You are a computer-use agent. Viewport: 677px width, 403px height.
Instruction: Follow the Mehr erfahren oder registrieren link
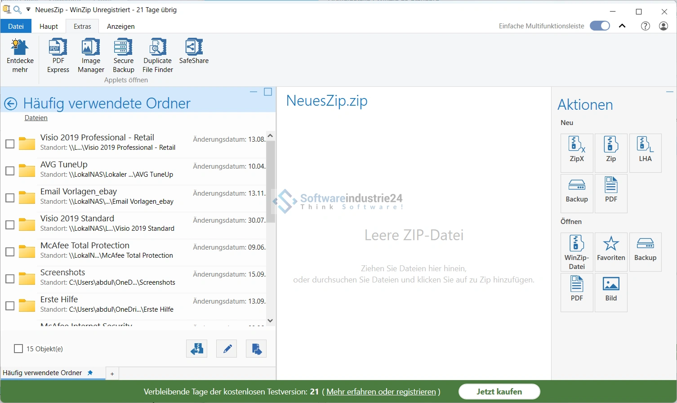(x=381, y=392)
